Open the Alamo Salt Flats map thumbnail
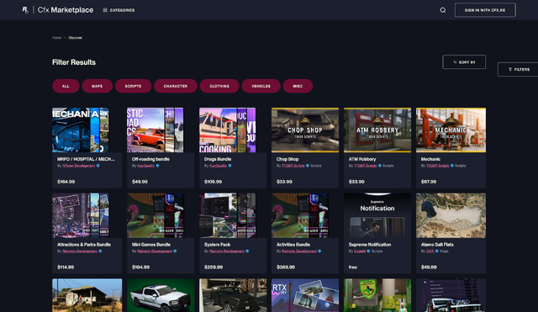Viewport: 538px width, 312px height. 451,215
